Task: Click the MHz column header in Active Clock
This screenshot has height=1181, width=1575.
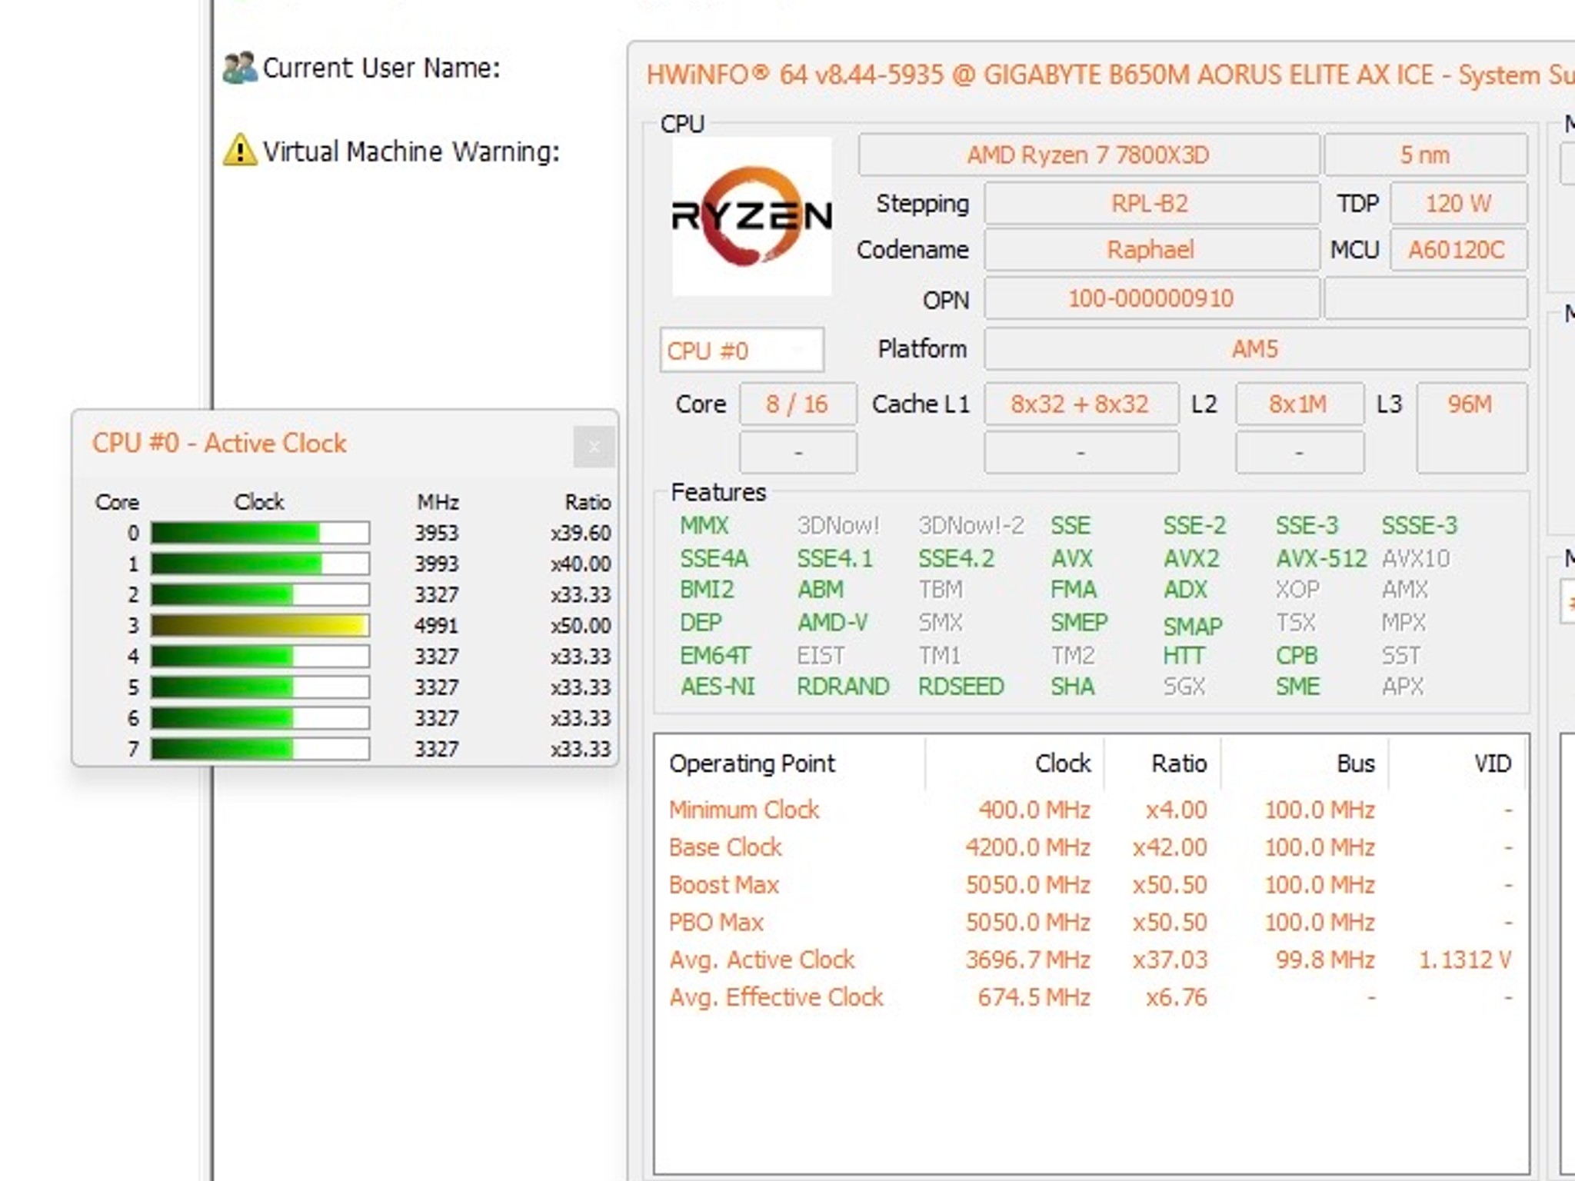Action: (438, 503)
